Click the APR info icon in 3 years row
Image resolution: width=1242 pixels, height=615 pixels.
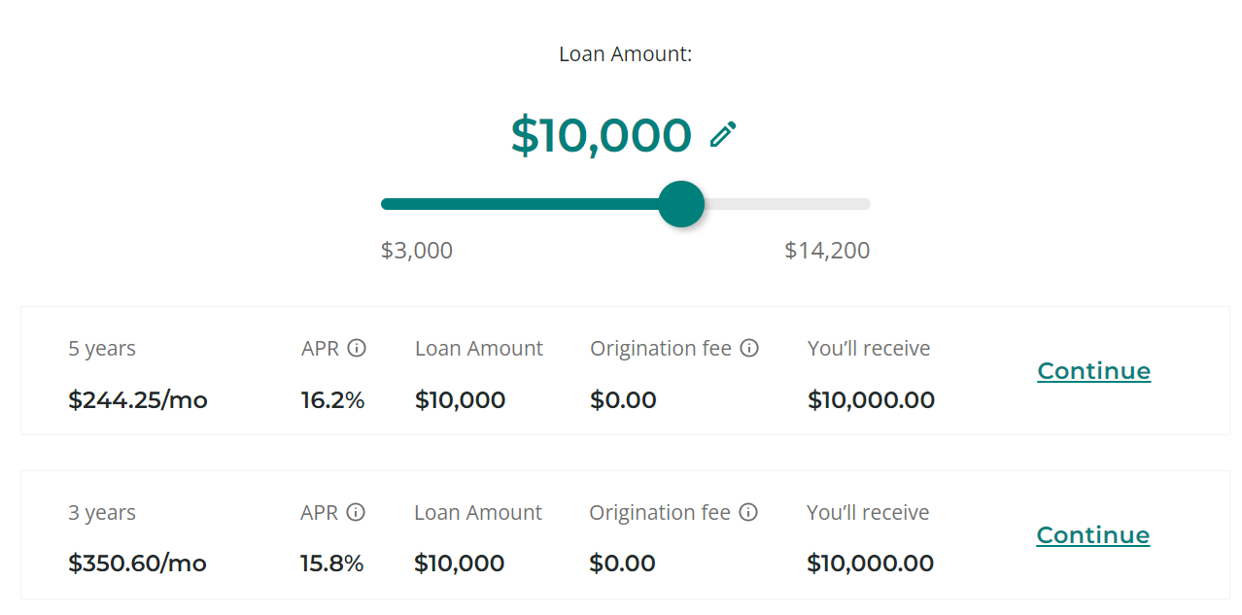coord(356,512)
